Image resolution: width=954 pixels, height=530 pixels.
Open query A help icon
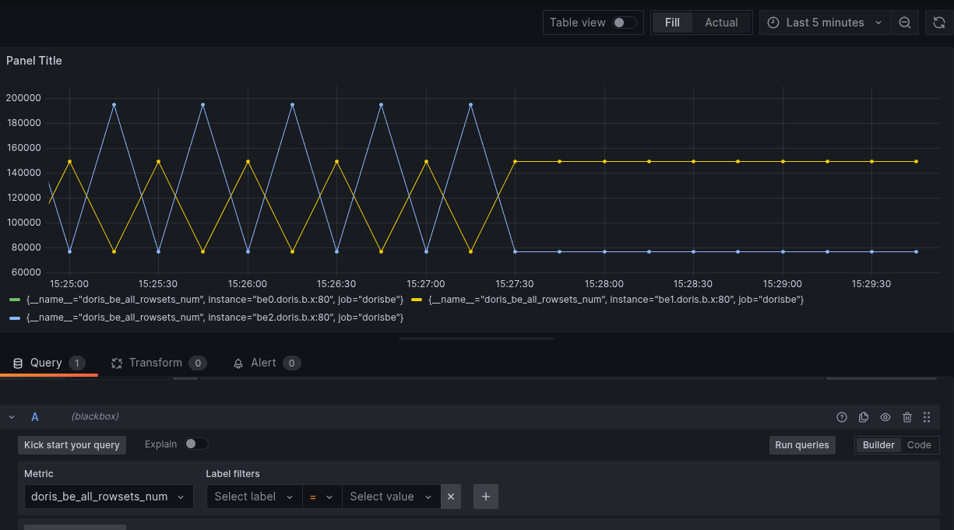(x=842, y=417)
